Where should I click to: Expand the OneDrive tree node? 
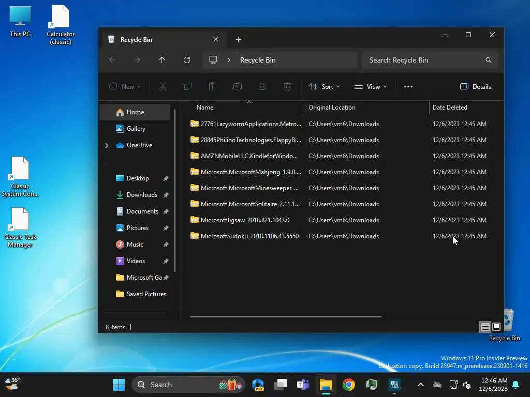click(x=107, y=145)
